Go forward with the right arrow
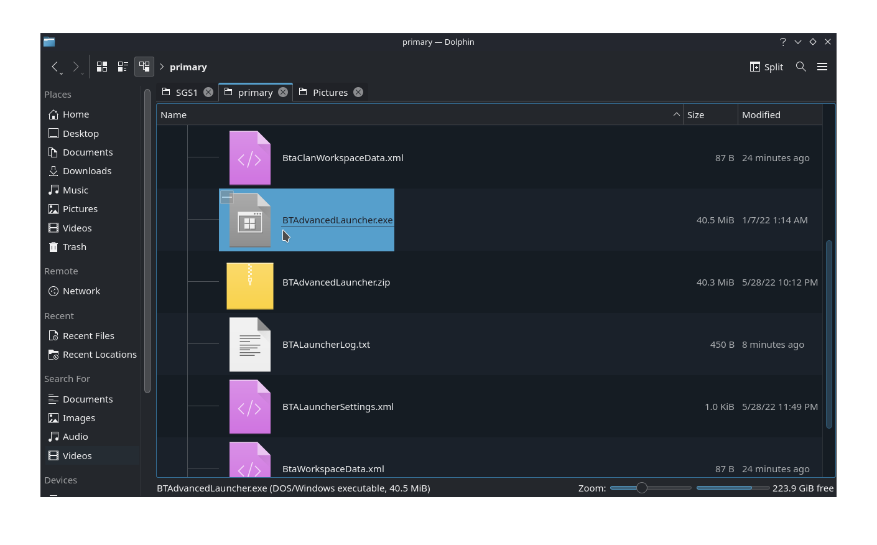The width and height of the screenshot is (877, 545). coord(76,67)
